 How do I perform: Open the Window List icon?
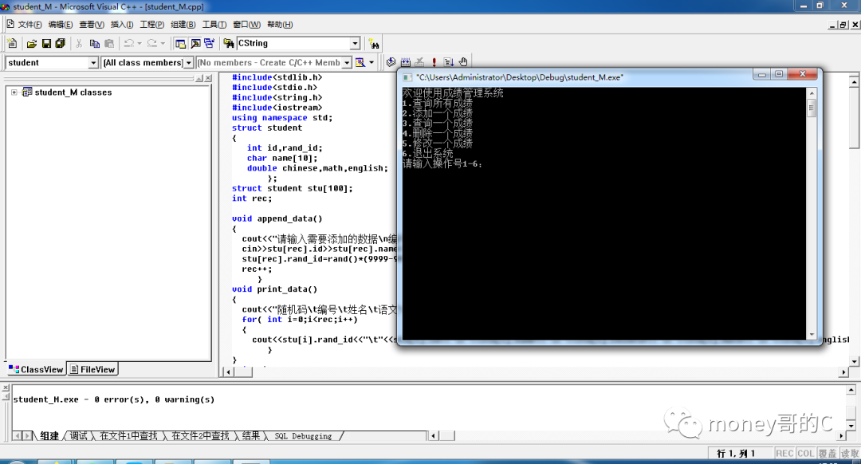coord(209,43)
